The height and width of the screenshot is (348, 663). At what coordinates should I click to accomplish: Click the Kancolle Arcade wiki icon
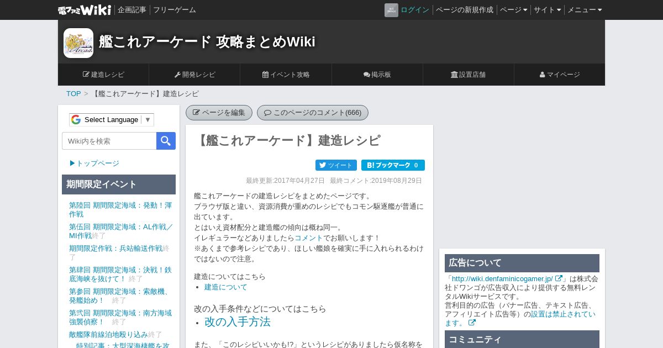(78, 43)
